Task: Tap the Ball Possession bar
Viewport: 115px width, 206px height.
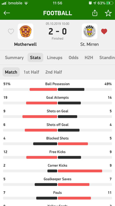Action: coord(57,90)
